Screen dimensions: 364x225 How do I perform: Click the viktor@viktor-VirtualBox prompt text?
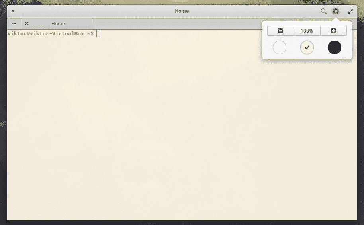click(x=46, y=34)
